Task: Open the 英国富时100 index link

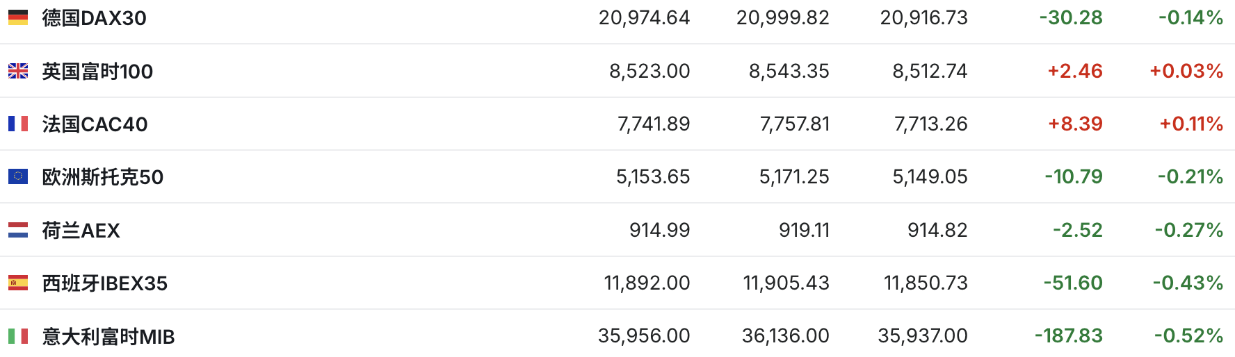Action: pos(97,71)
